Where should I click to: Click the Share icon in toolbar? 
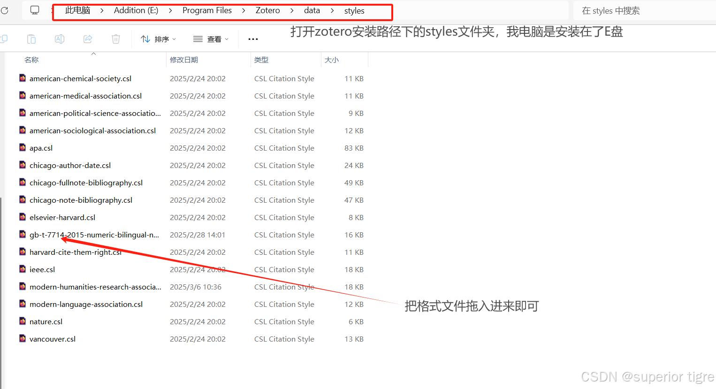tap(88, 39)
